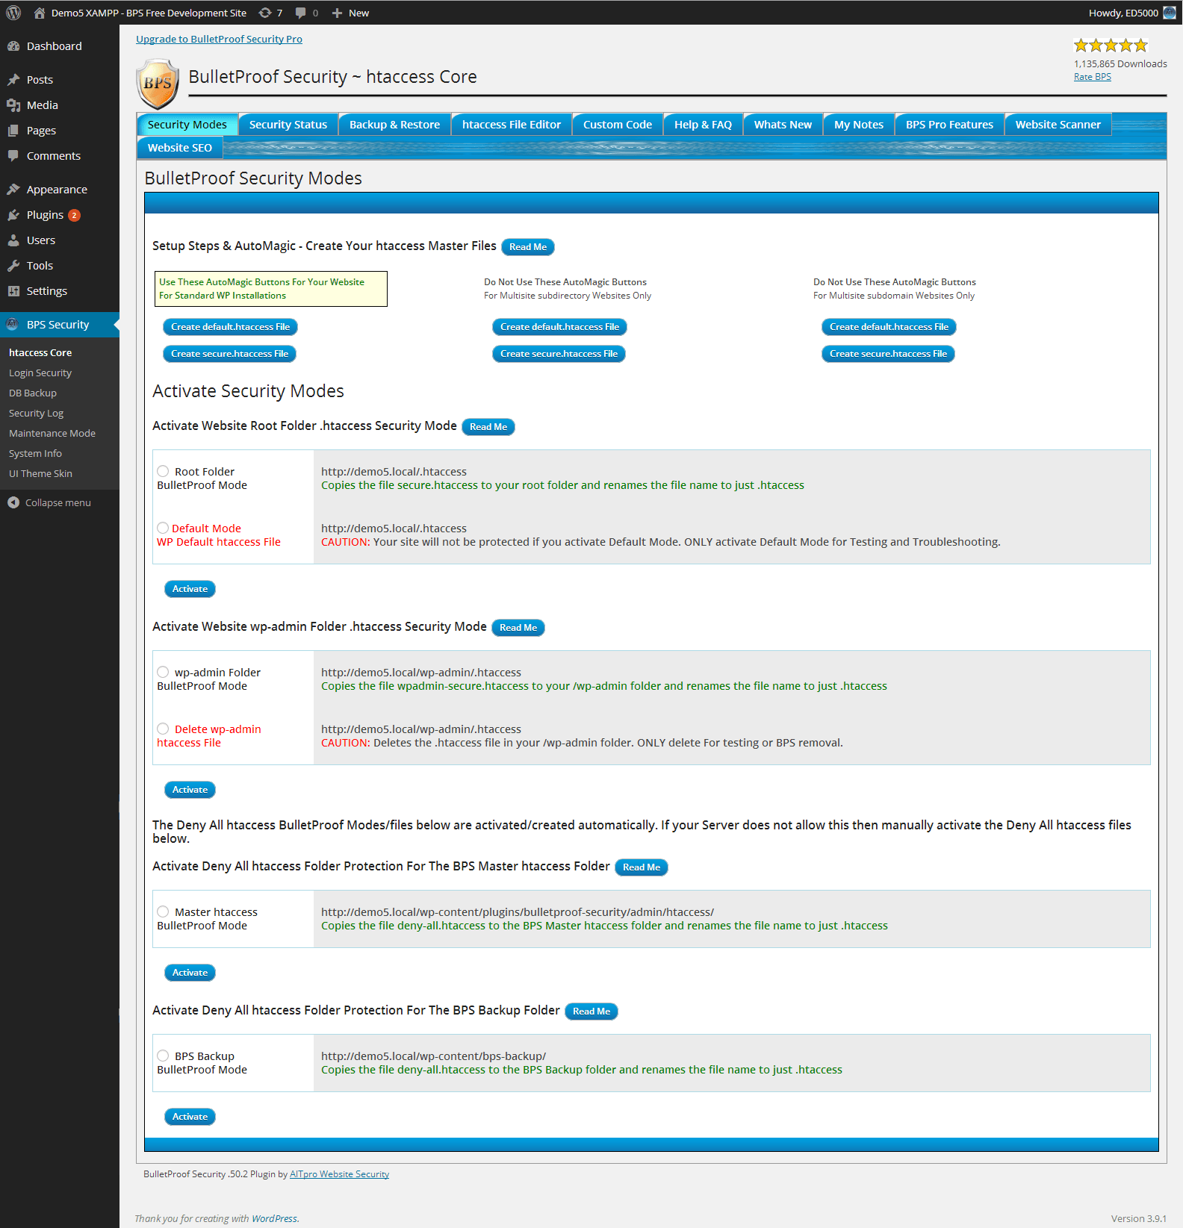
Task: Create default.htaccess File for standard WP installations
Action: [x=231, y=327]
